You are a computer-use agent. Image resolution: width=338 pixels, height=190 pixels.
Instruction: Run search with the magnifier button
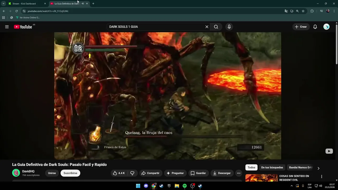216,27
